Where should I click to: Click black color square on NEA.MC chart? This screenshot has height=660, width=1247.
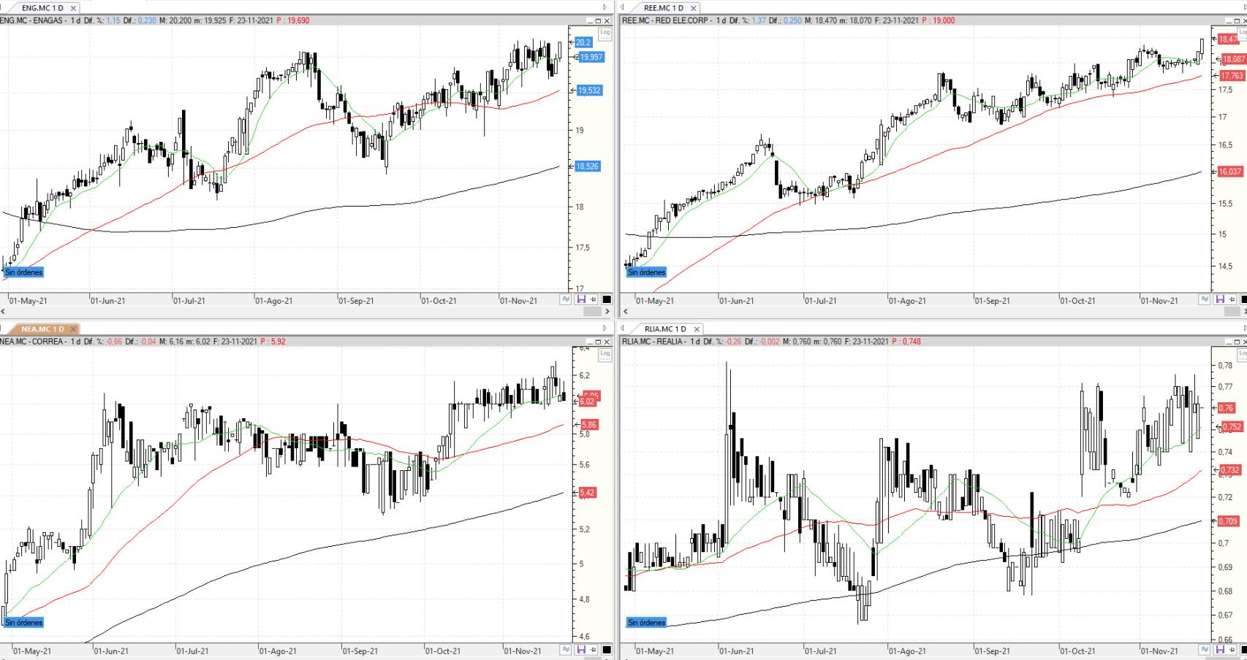607,650
